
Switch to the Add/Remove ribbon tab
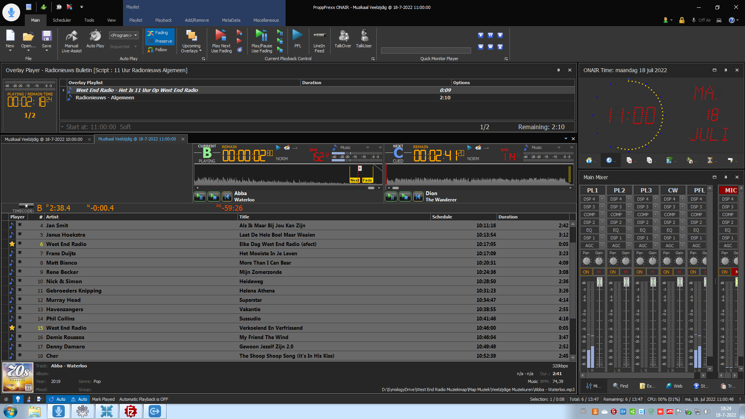click(x=197, y=20)
